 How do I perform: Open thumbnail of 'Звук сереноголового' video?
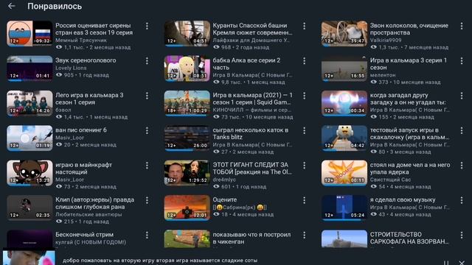29,68
